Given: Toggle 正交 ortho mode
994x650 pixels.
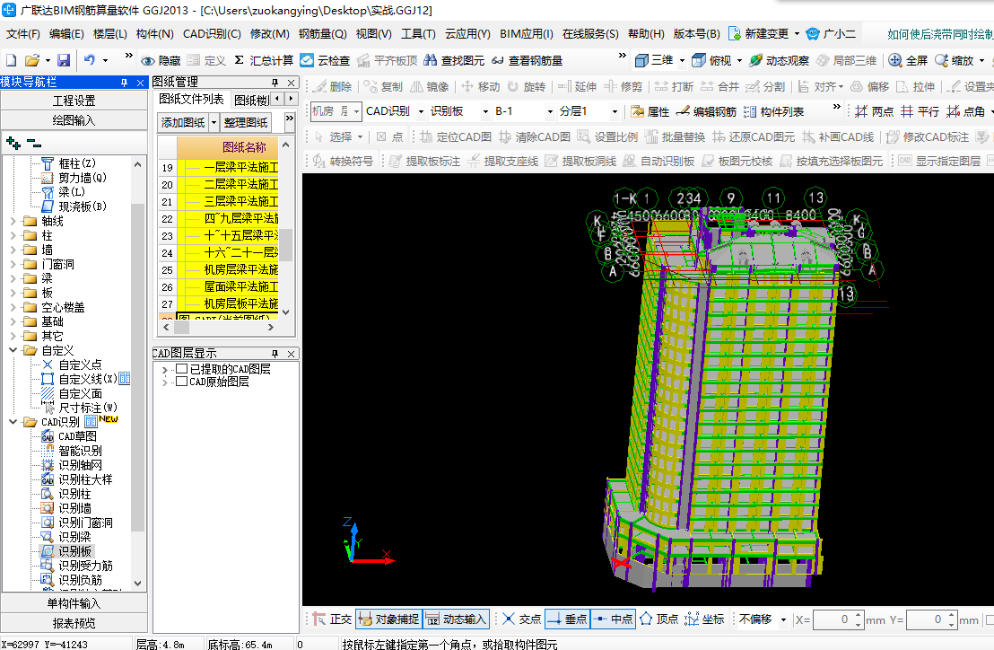Looking at the screenshot, I should [x=332, y=619].
